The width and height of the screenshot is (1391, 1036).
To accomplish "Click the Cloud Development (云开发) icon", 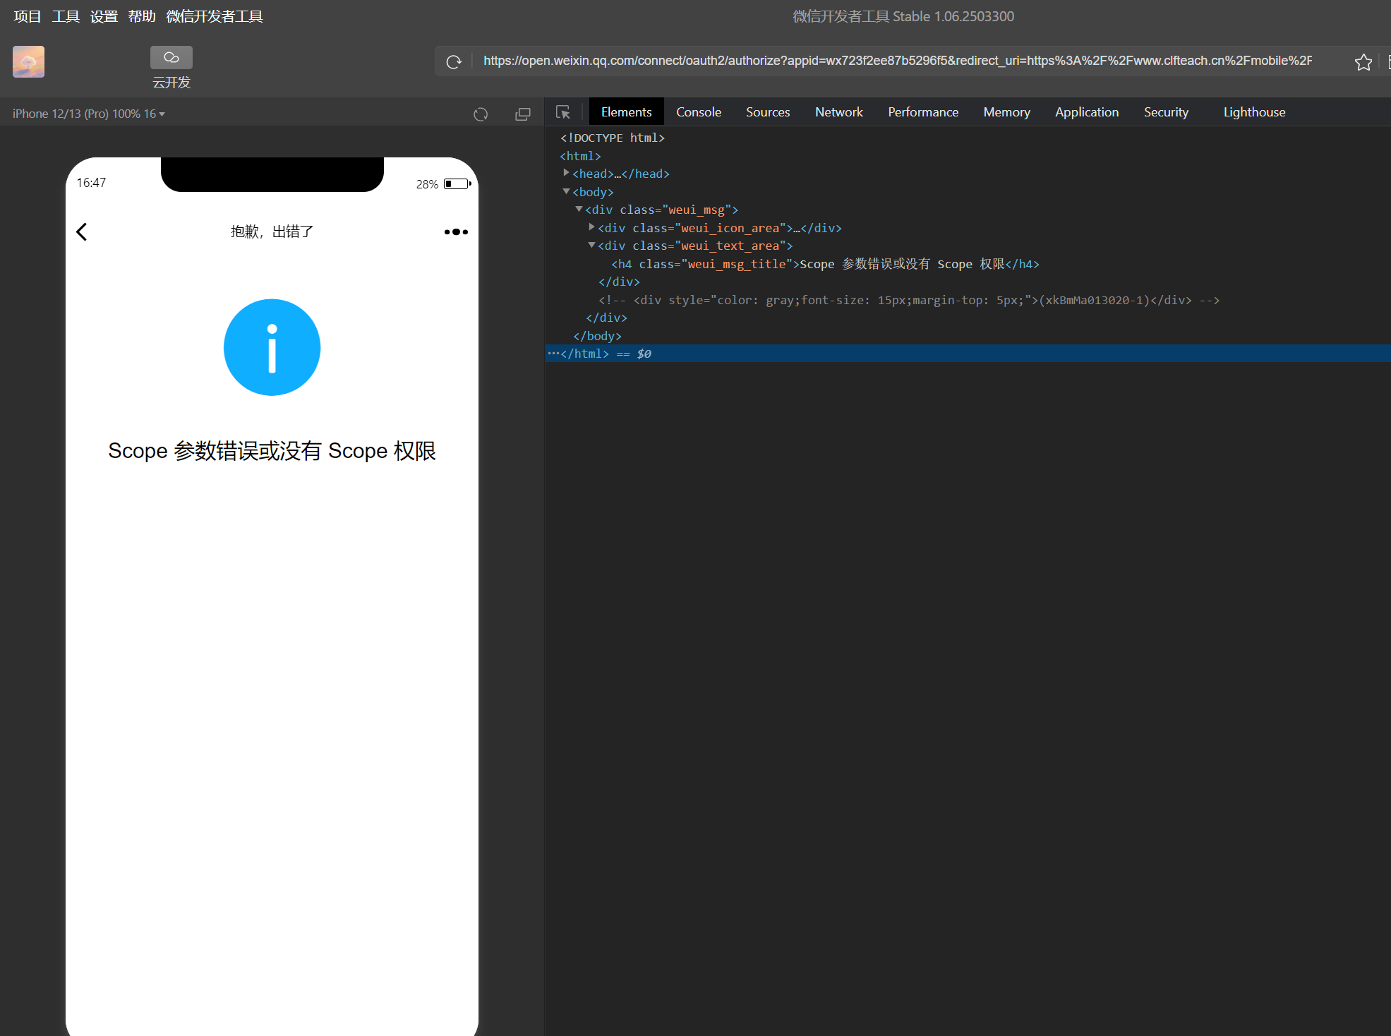I will (x=171, y=58).
